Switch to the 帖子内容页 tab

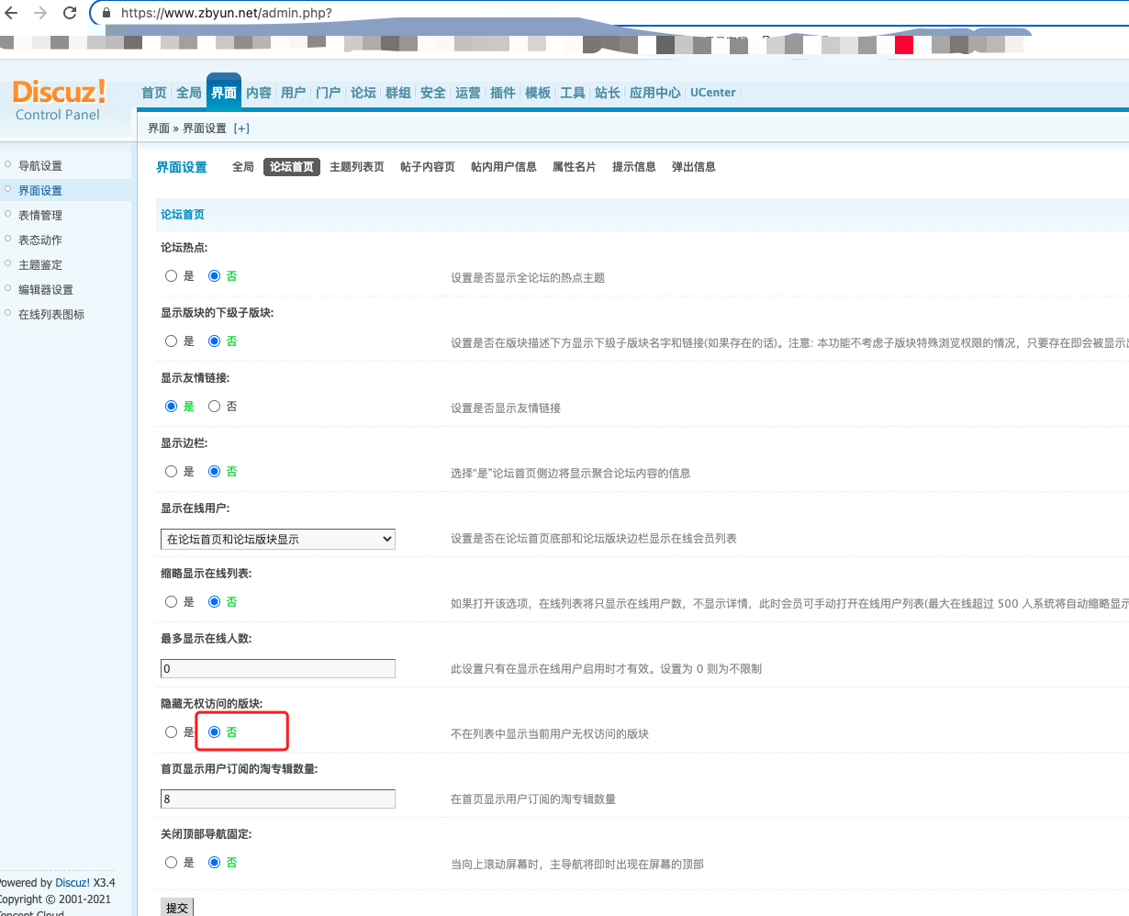427,167
